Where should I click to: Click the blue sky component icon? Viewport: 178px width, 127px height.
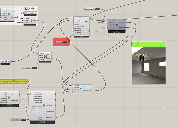pyautogui.click(x=6, y=62)
